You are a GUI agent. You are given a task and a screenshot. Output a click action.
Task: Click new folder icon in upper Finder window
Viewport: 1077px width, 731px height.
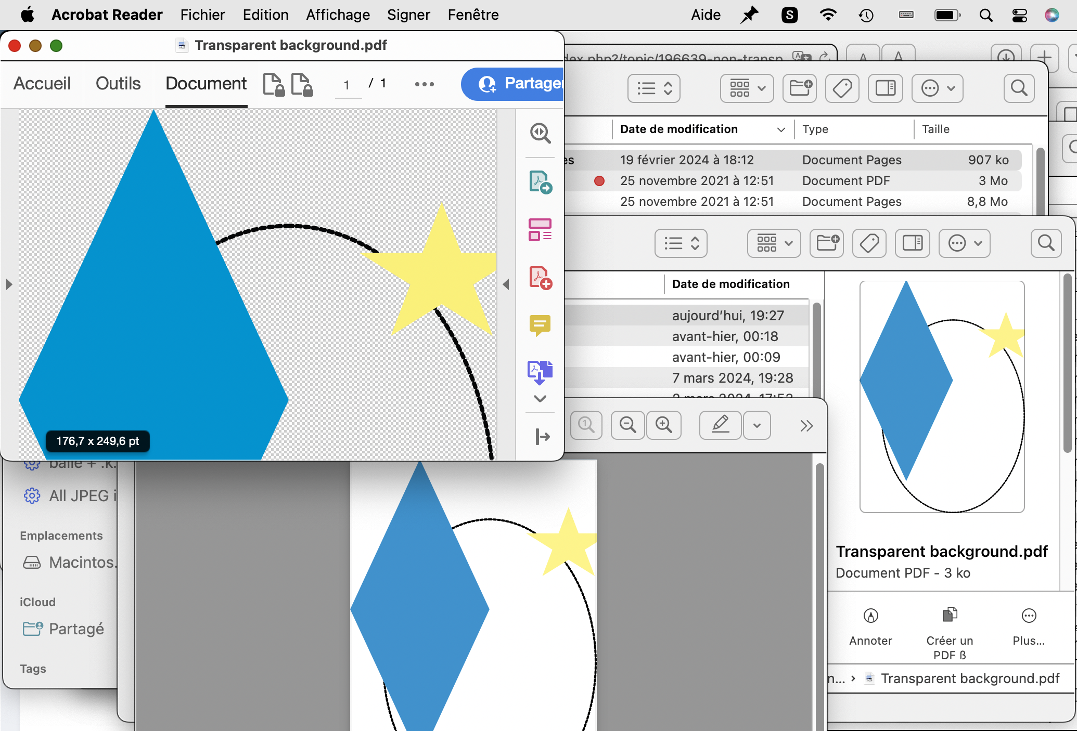(x=800, y=88)
